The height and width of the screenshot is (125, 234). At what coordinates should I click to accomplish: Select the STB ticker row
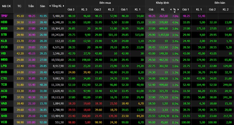pyautogui.click(x=117, y=35)
